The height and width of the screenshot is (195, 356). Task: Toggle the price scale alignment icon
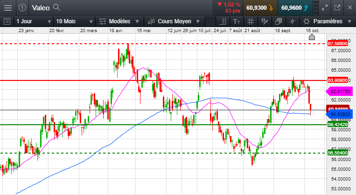223,21
